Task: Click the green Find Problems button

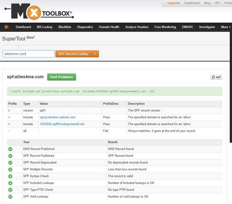Action: (x=61, y=77)
